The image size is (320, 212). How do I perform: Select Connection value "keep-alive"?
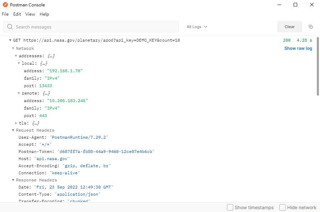(x=65, y=173)
